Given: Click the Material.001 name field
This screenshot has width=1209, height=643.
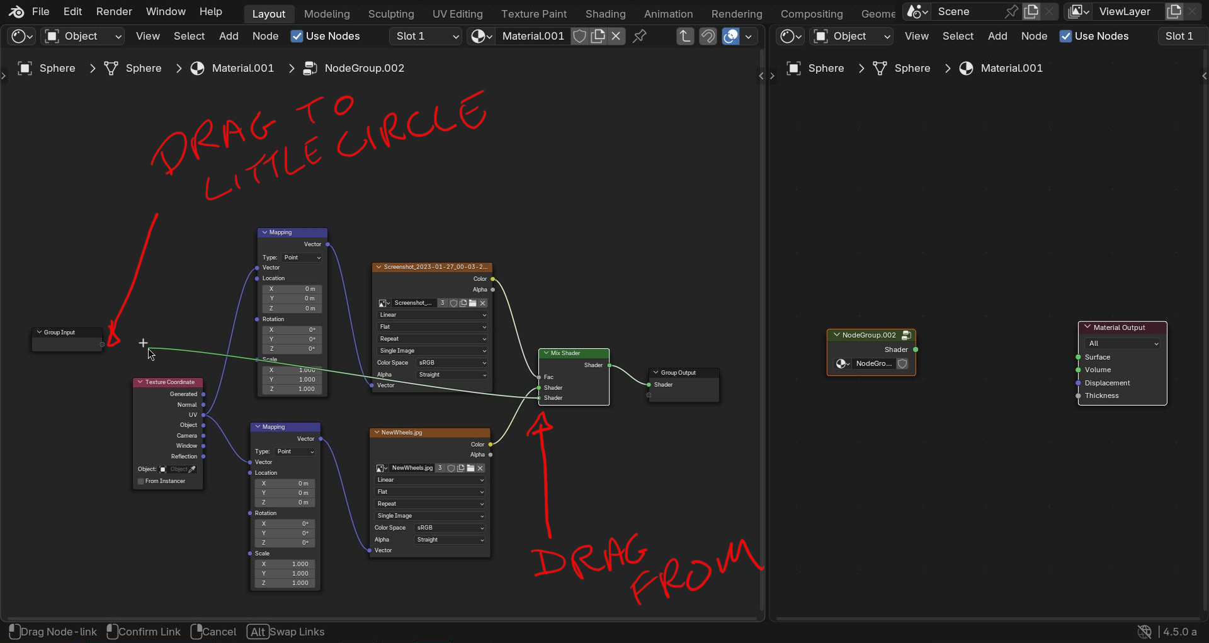Looking at the screenshot, I should [x=533, y=37].
